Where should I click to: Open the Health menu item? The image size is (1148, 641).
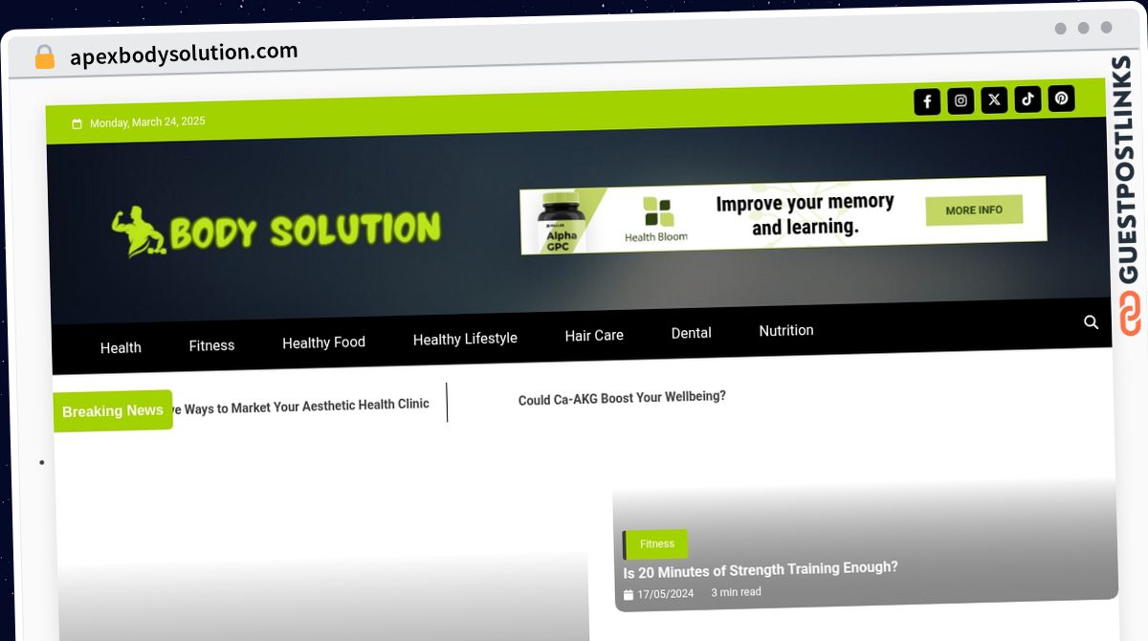coord(121,347)
